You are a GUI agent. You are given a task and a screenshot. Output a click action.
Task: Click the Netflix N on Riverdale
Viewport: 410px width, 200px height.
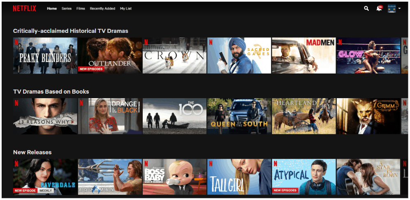tap(16, 163)
